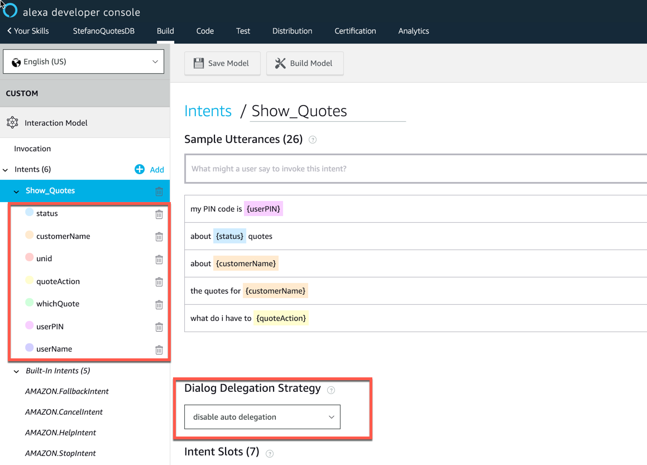Select the status slot in sidebar
The height and width of the screenshot is (465, 647).
(47, 213)
